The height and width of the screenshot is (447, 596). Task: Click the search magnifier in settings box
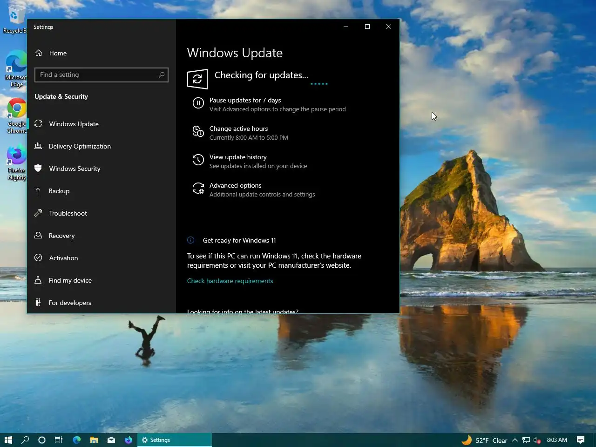click(162, 74)
